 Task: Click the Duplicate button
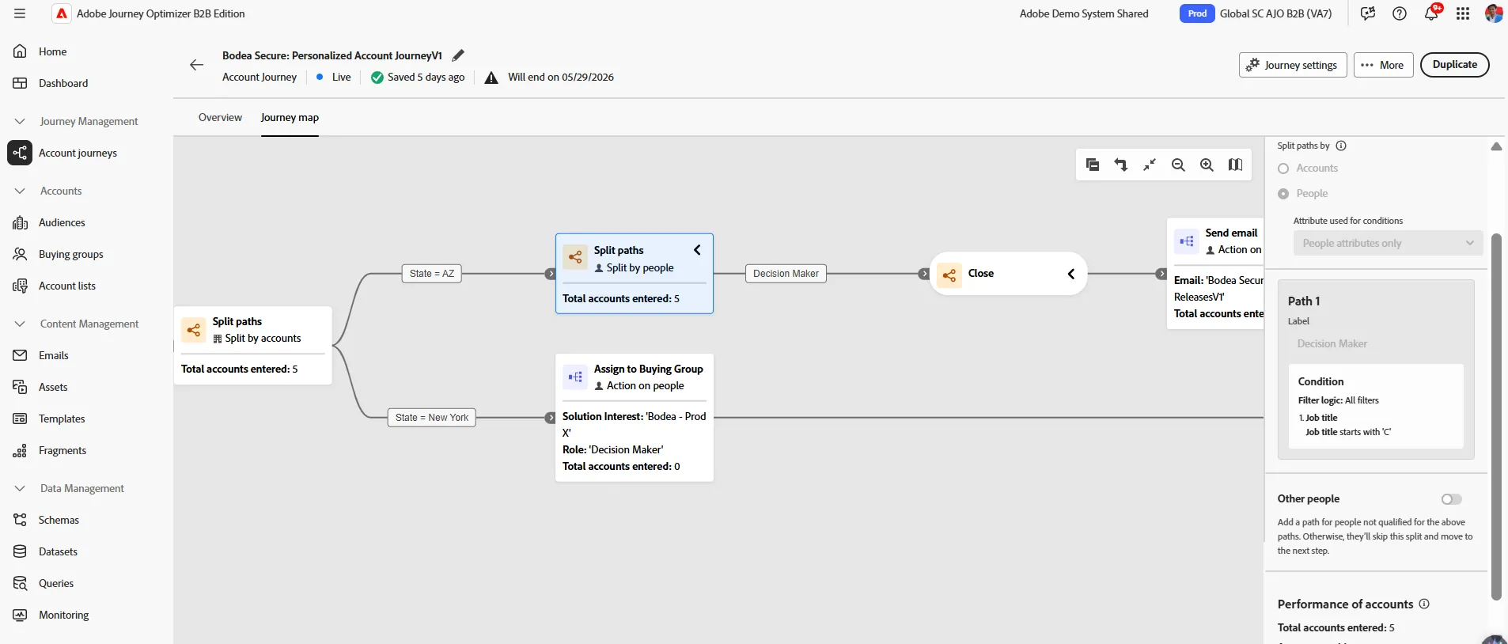[x=1455, y=65]
